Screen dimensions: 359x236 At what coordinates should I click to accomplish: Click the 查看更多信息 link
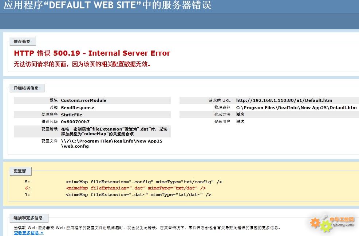coord(28,233)
